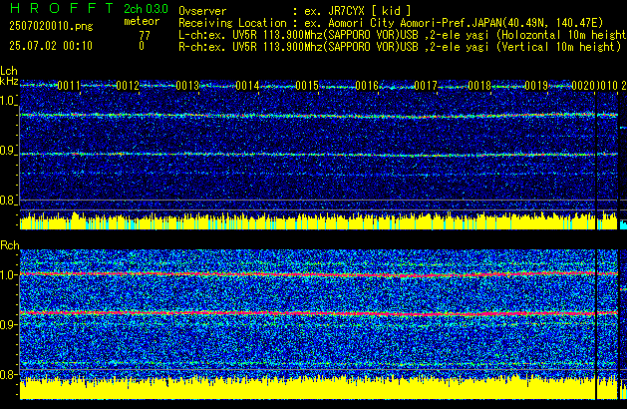Click the file name 2507020010.png
Image resolution: width=627 pixels, height=409 pixels.
pyautogui.click(x=51, y=26)
